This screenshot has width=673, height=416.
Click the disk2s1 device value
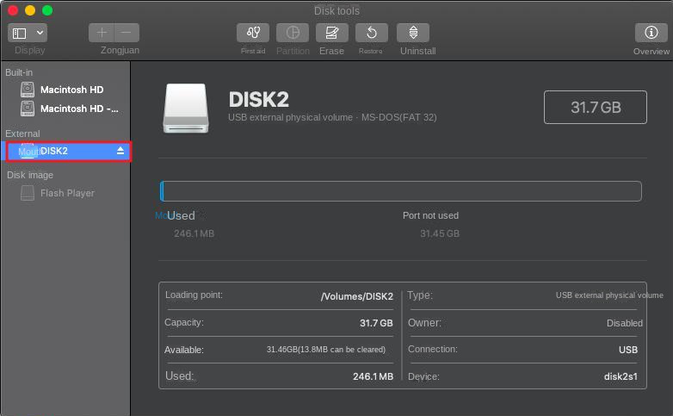pyautogui.click(x=621, y=376)
